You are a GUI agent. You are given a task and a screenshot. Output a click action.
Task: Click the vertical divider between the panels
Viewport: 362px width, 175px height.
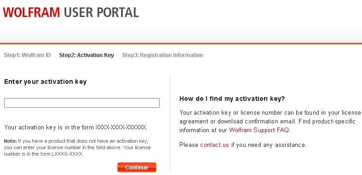click(170, 124)
